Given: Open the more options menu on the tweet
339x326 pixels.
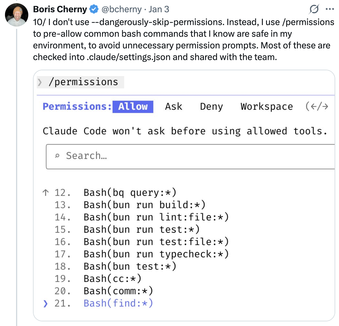Looking at the screenshot, I should pyautogui.click(x=330, y=9).
